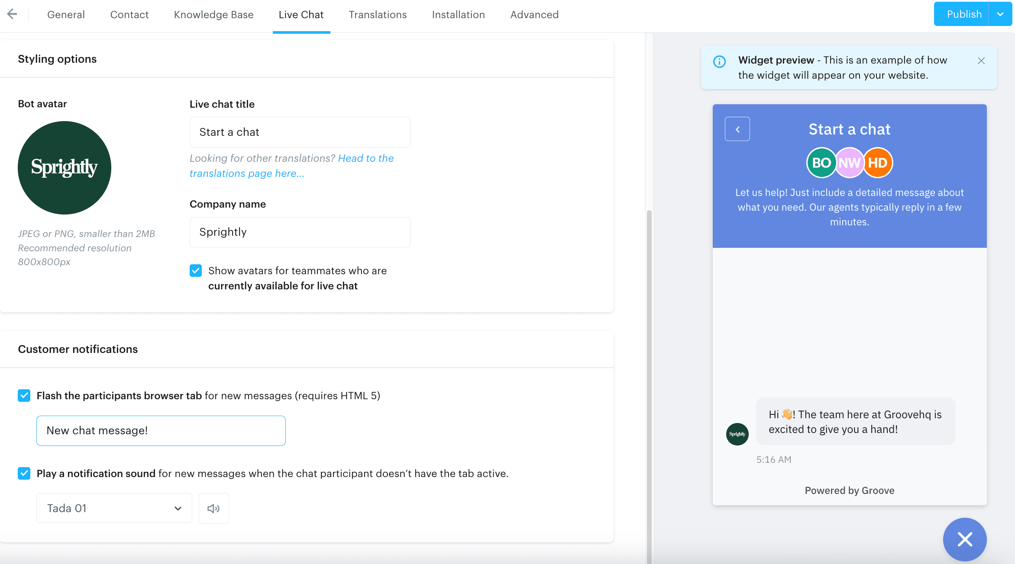
Task: Dismiss the Widget preview notice
Action: pyautogui.click(x=981, y=61)
